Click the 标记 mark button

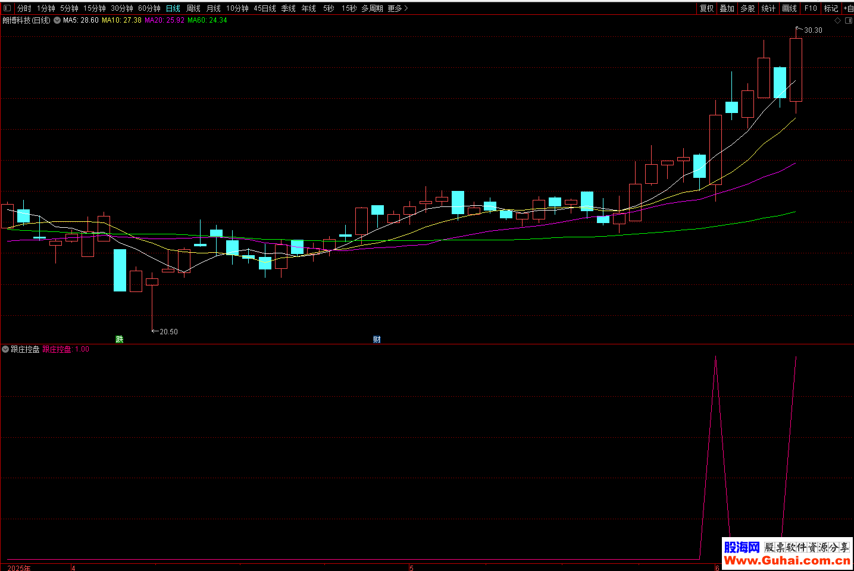point(831,8)
